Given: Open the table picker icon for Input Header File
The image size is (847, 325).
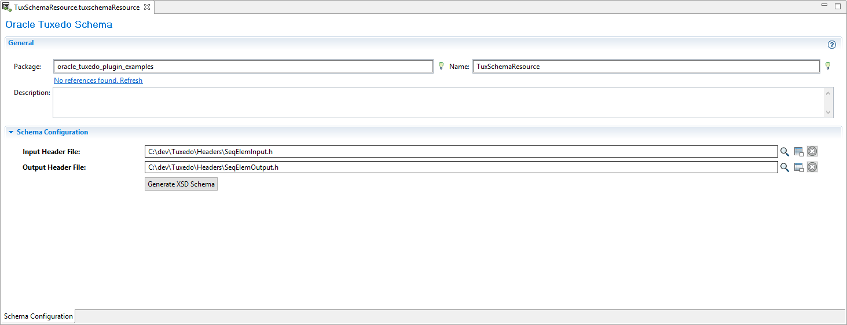Looking at the screenshot, I should 798,152.
